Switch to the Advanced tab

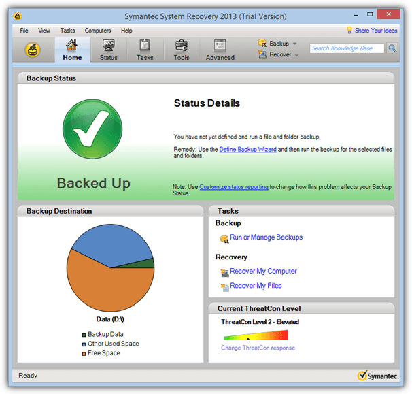pyautogui.click(x=220, y=50)
